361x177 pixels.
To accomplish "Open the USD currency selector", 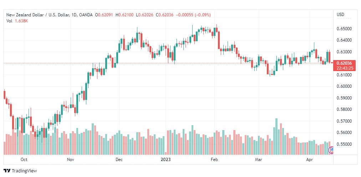I will (x=341, y=15).
